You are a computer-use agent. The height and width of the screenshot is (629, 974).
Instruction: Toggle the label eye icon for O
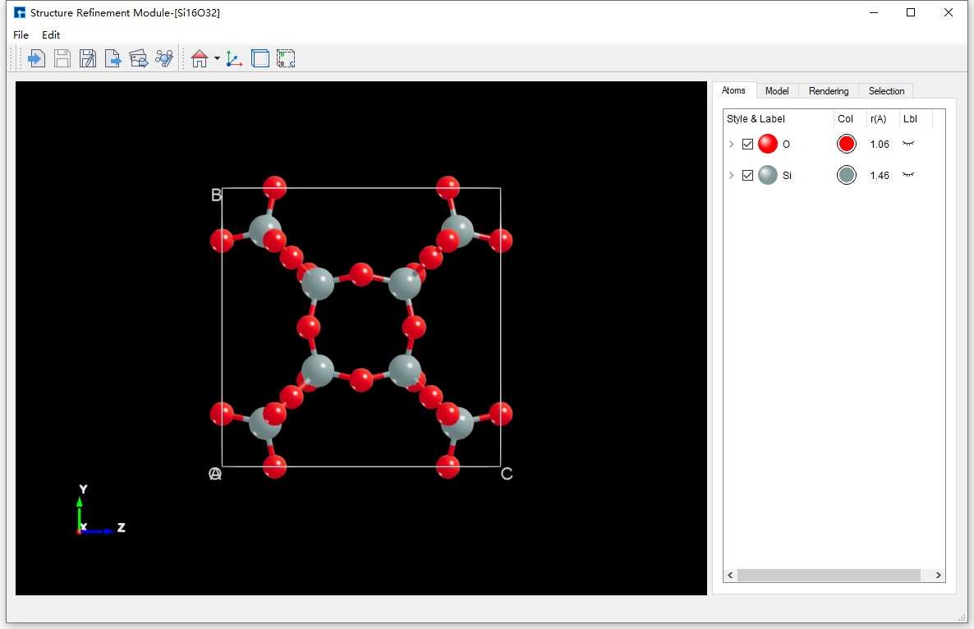(x=910, y=144)
